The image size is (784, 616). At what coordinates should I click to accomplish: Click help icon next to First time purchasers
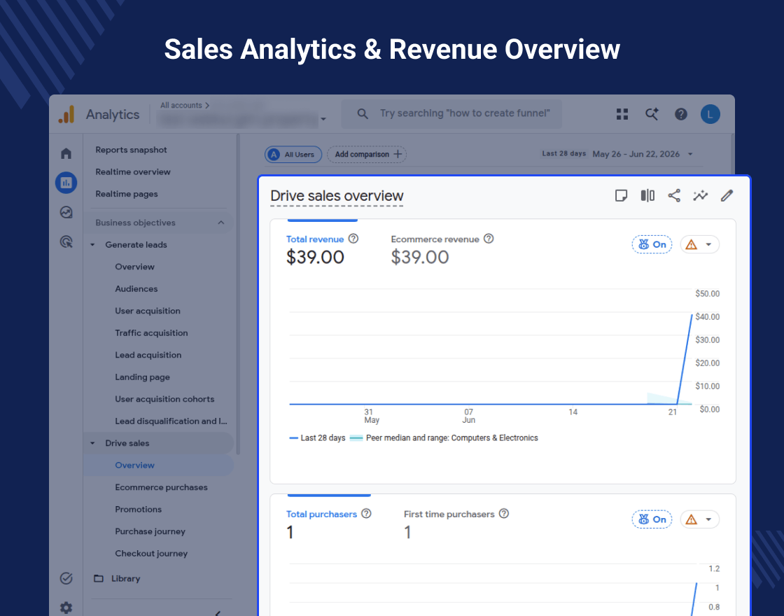503,514
